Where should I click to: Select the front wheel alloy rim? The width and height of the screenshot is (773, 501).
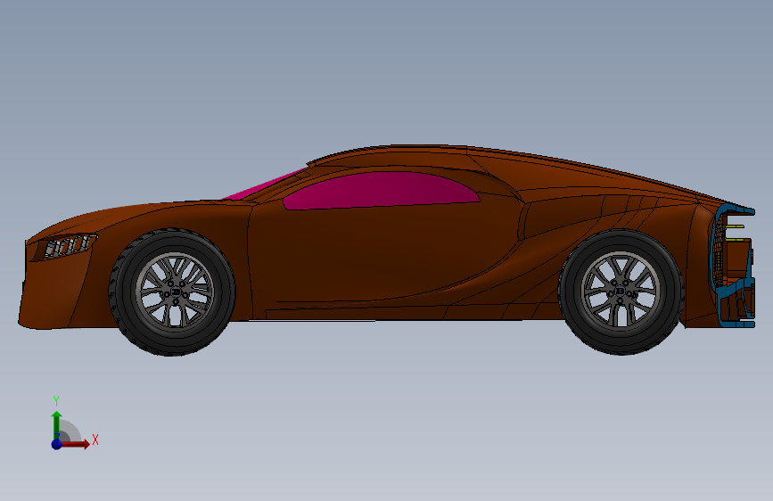[x=176, y=292]
